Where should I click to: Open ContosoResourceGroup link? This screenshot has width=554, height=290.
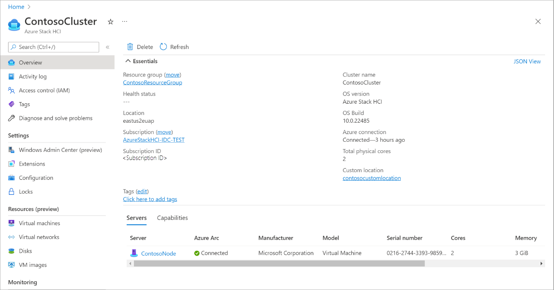[153, 83]
